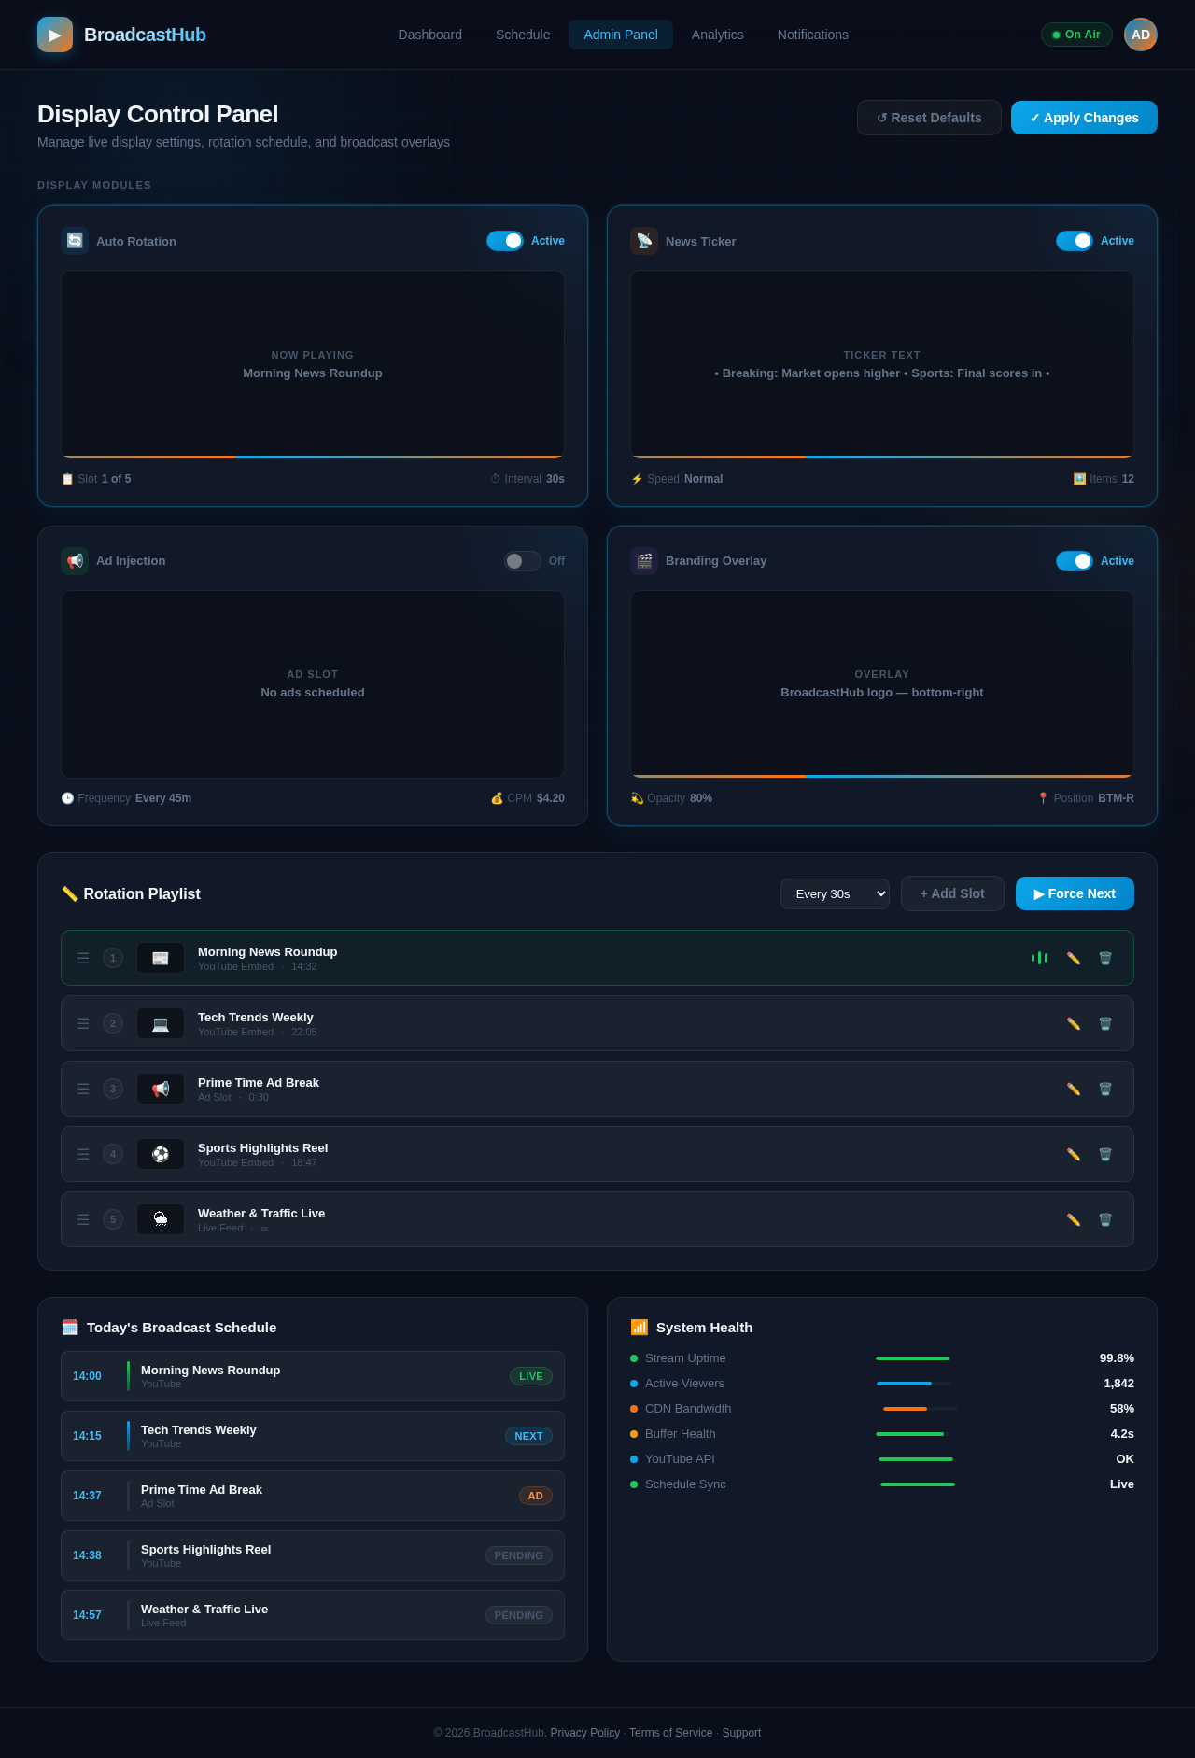This screenshot has height=1758, width=1195.
Task: Toggle News Ticker switch
Action: click(x=1075, y=241)
